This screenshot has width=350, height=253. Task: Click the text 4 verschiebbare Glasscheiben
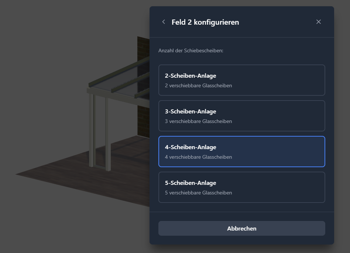click(198, 157)
